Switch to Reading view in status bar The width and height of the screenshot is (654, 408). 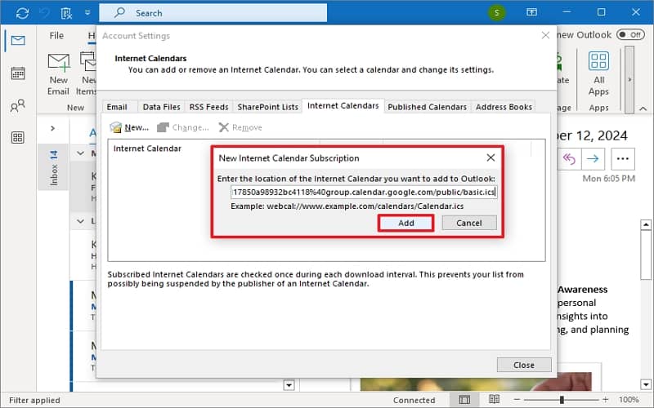[494, 400]
